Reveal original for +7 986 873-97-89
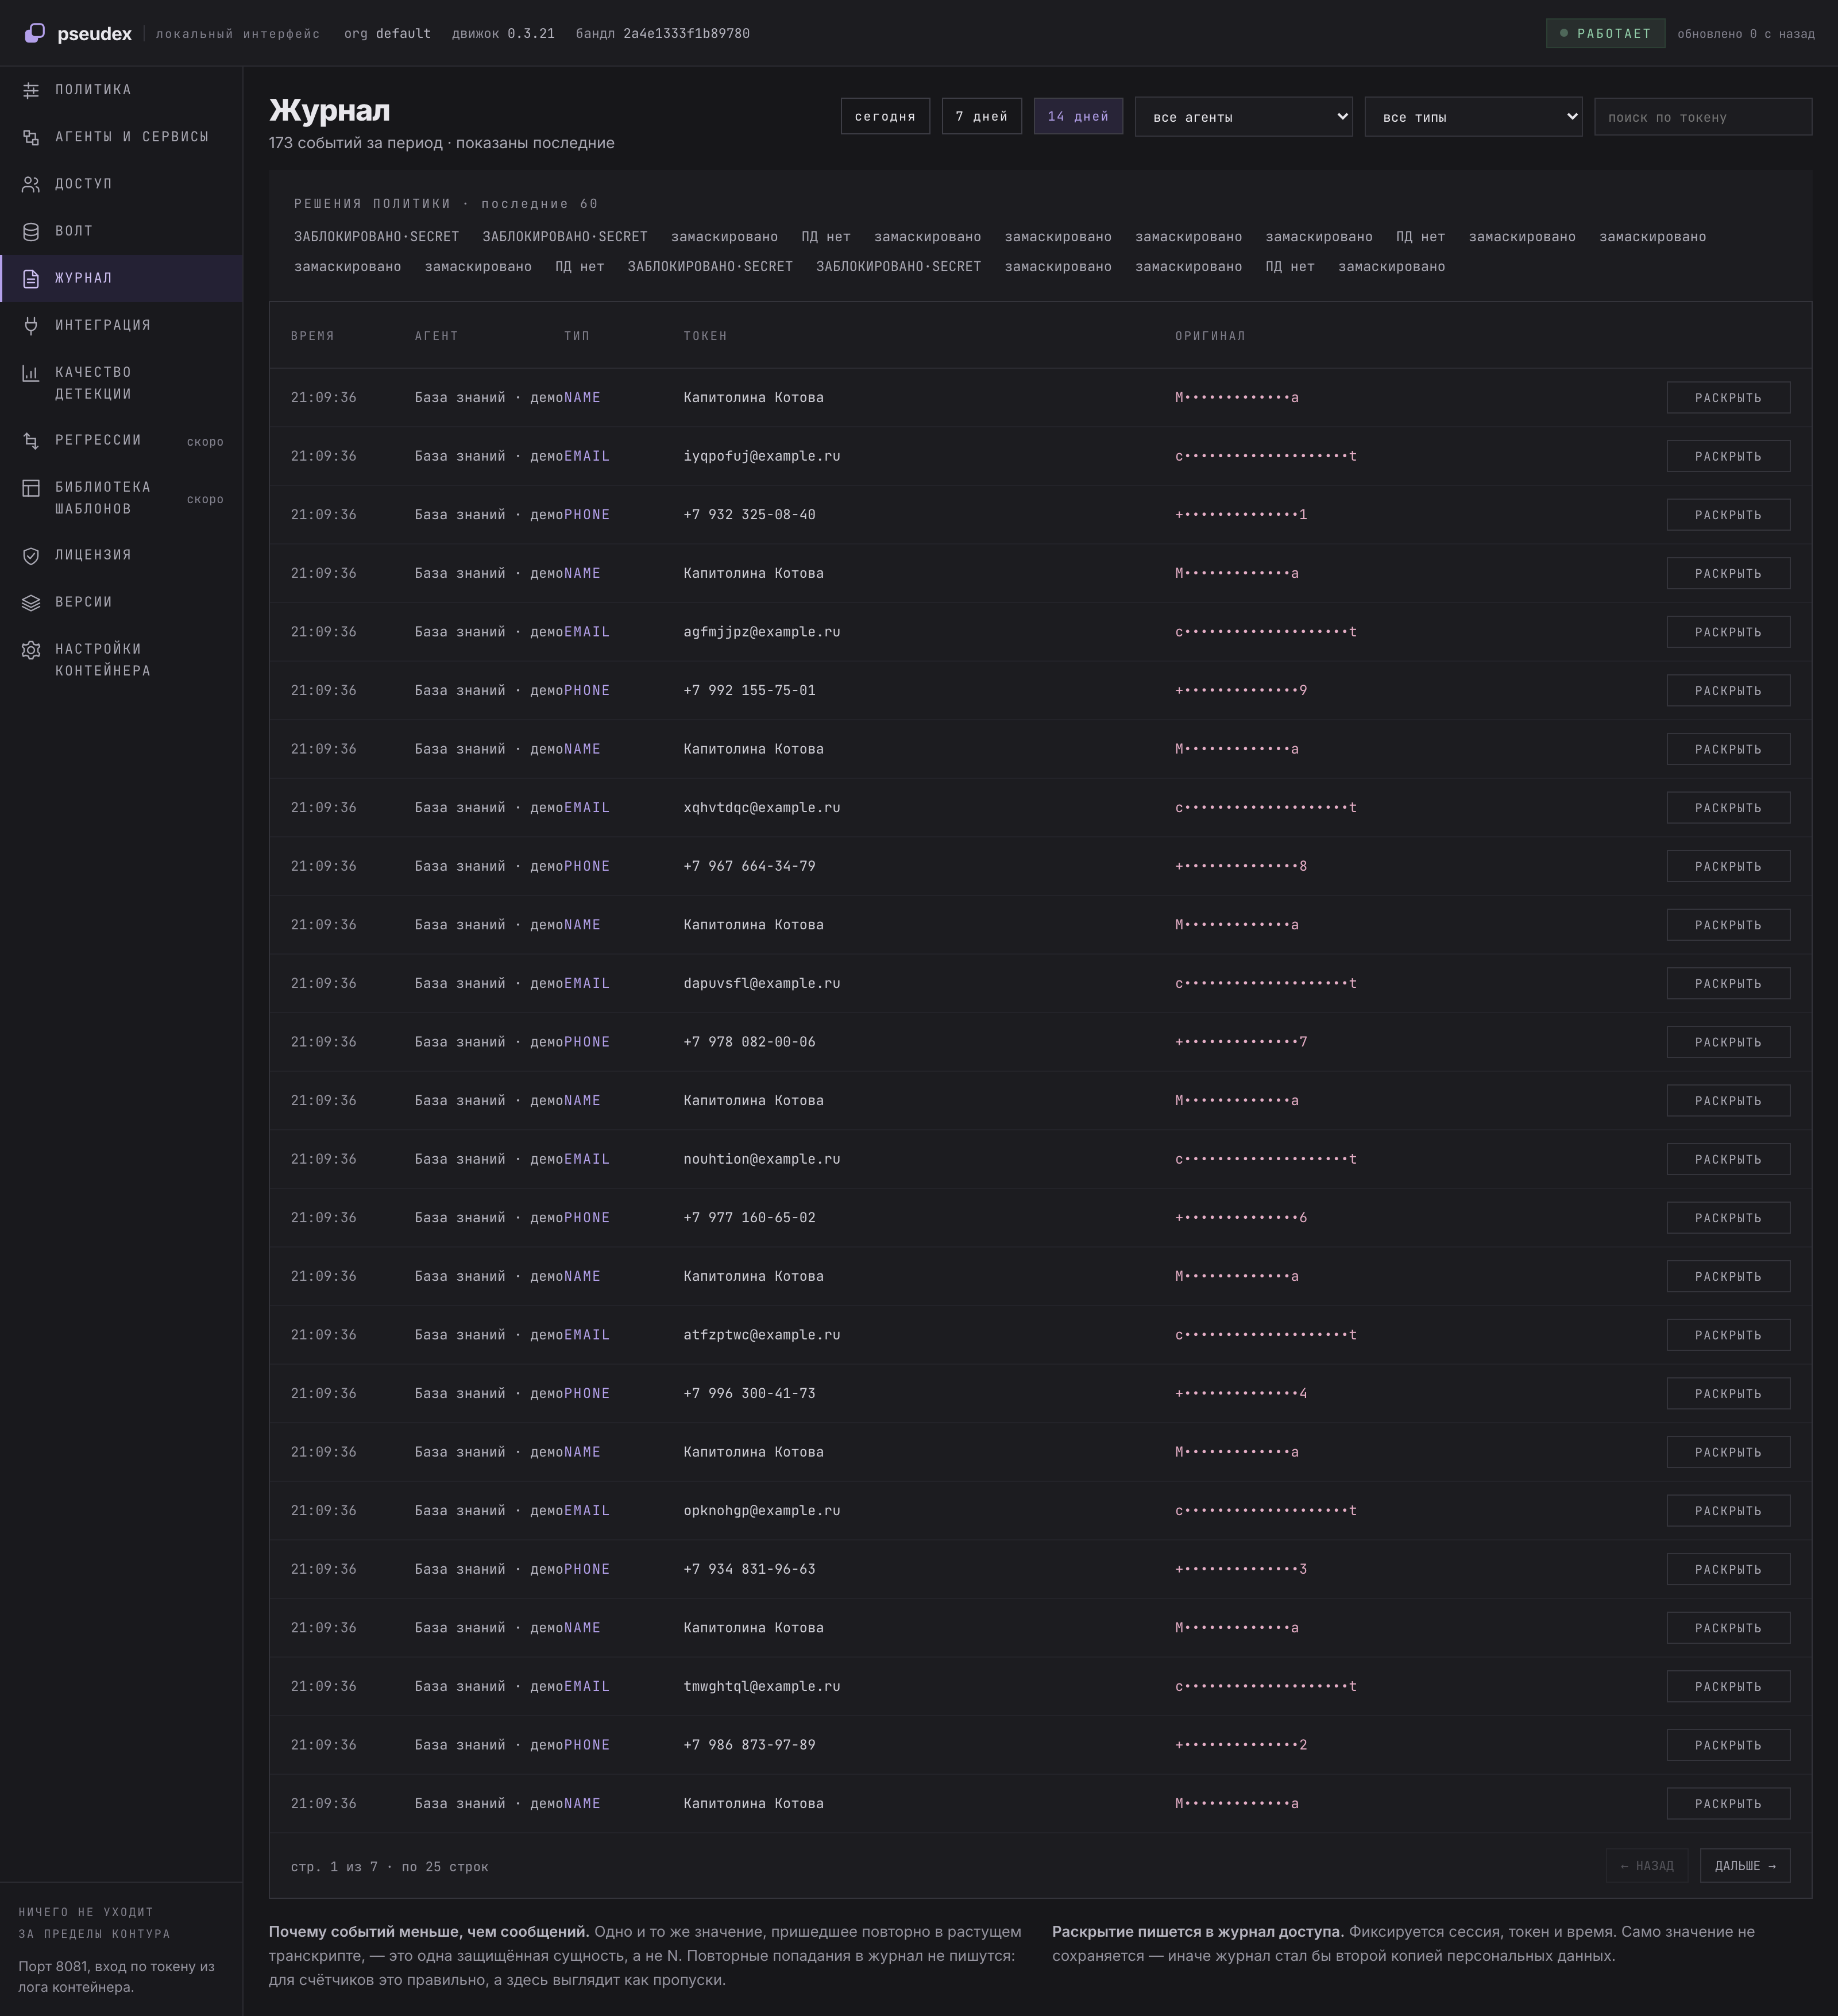The image size is (1838, 2016). point(1728,1745)
